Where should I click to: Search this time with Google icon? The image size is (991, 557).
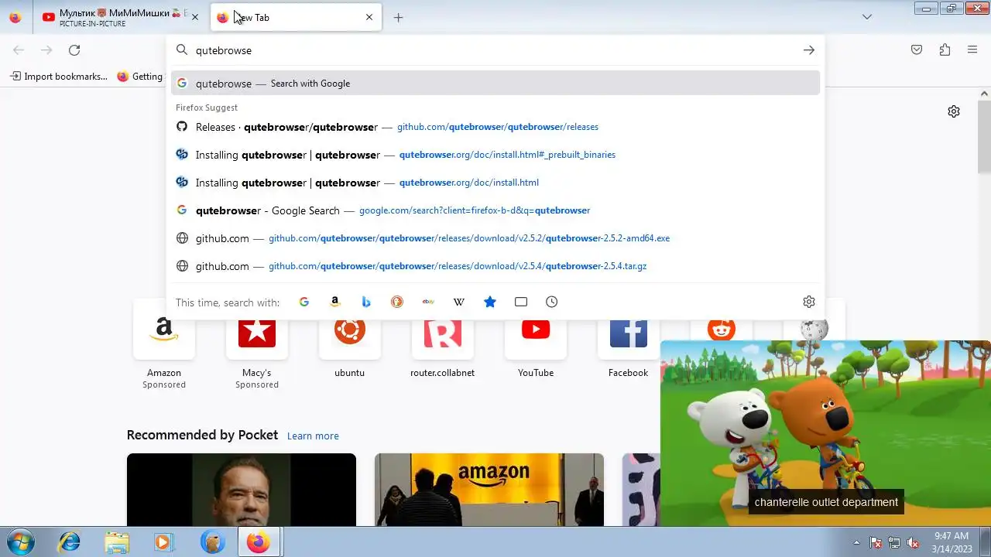coord(304,302)
